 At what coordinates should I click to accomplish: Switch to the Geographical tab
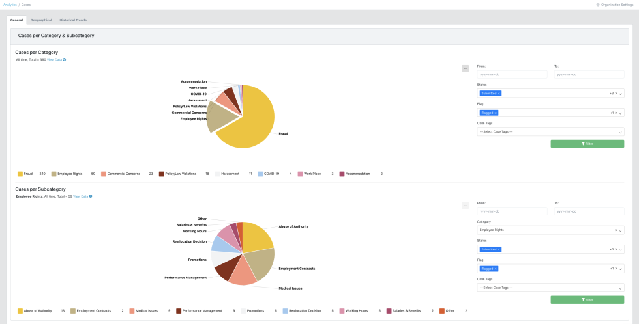pos(40,20)
